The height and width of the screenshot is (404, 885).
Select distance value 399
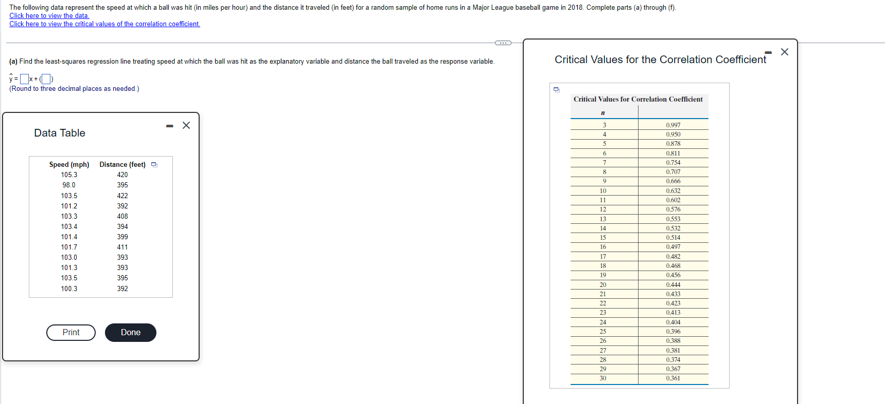coord(122,237)
